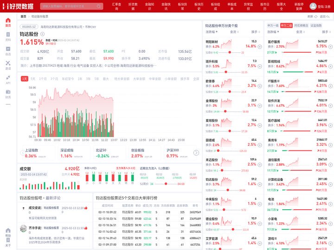
Task: Show next indices with right chevron
Action: [x=196, y=153]
